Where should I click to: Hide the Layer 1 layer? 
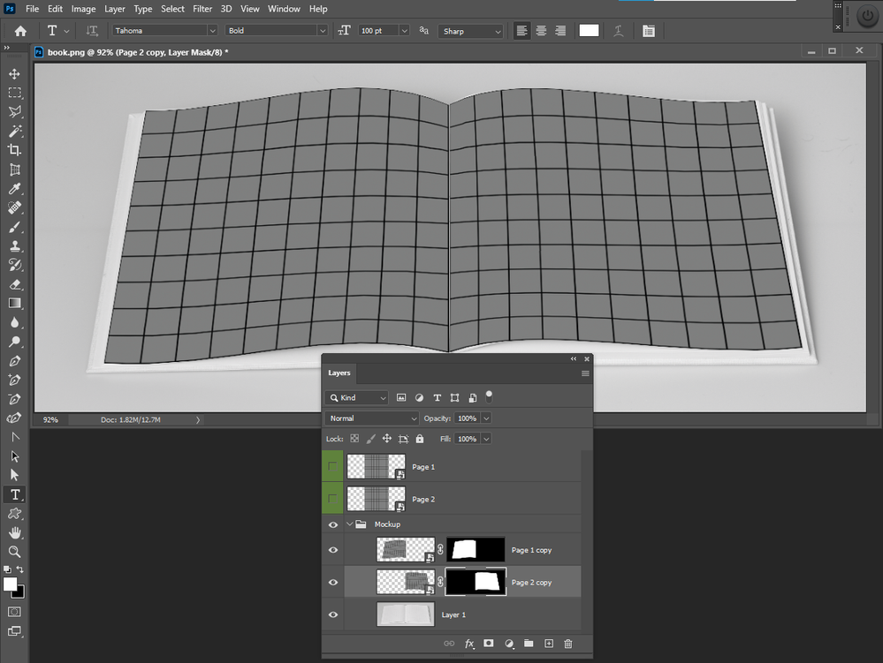[332, 614]
